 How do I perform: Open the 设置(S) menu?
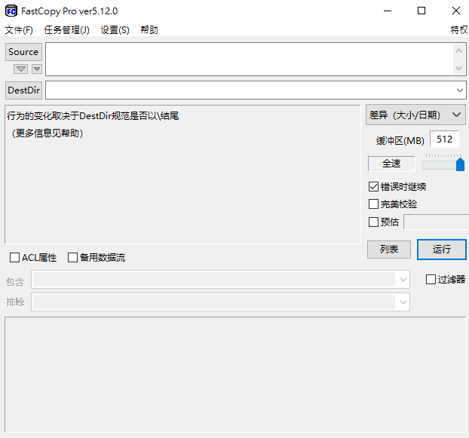(115, 30)
